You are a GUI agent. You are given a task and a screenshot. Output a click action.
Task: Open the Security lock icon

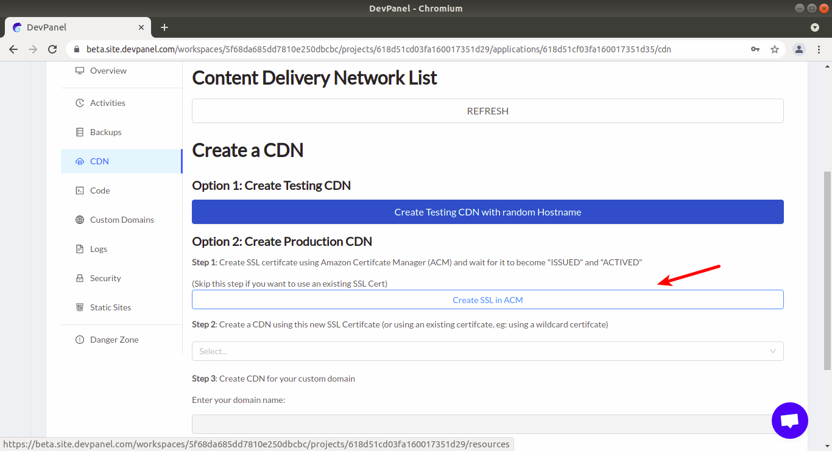pyautogui.click(x=80, y=278)
